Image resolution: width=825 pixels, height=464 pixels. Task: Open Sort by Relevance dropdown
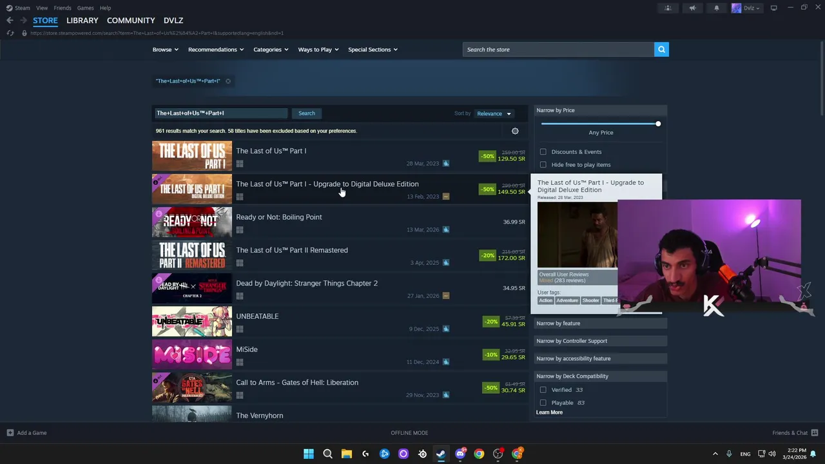click(494, 113)
